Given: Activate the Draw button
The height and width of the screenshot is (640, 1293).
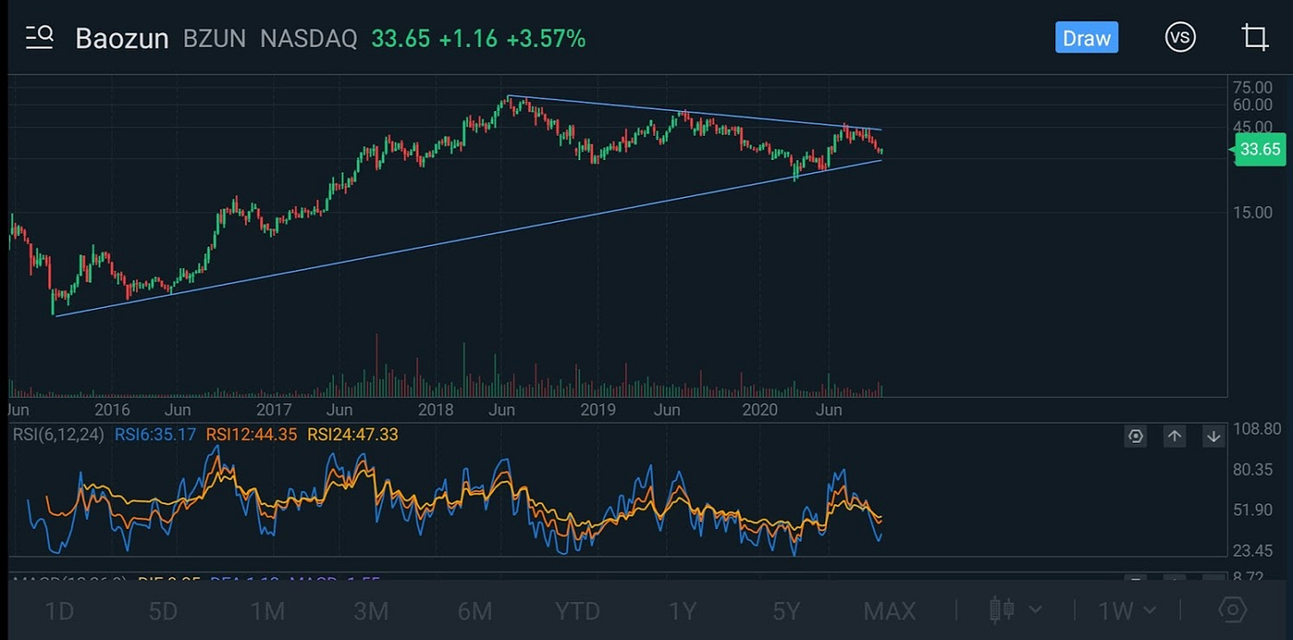Looking at the screenshot, I should (1086, 38).
